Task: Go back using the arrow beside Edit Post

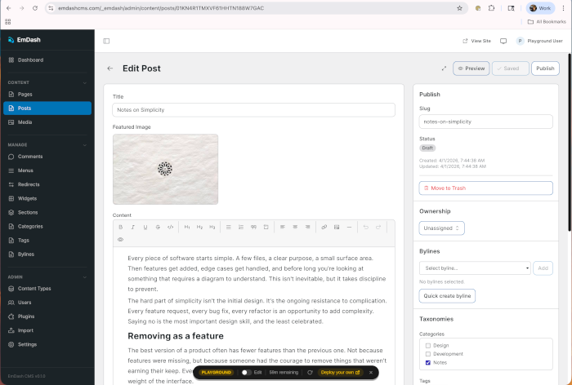Action: pos(110,69)
